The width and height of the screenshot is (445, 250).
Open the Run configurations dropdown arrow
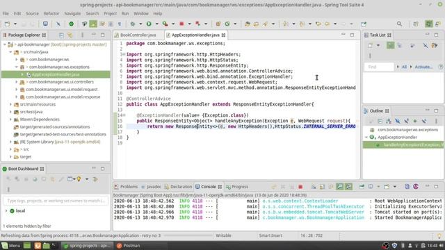pos(156,24)
